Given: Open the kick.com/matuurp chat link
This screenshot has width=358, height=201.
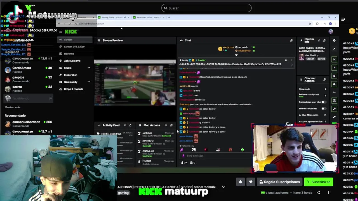Looking at the screenshot, I should [211, 77].
